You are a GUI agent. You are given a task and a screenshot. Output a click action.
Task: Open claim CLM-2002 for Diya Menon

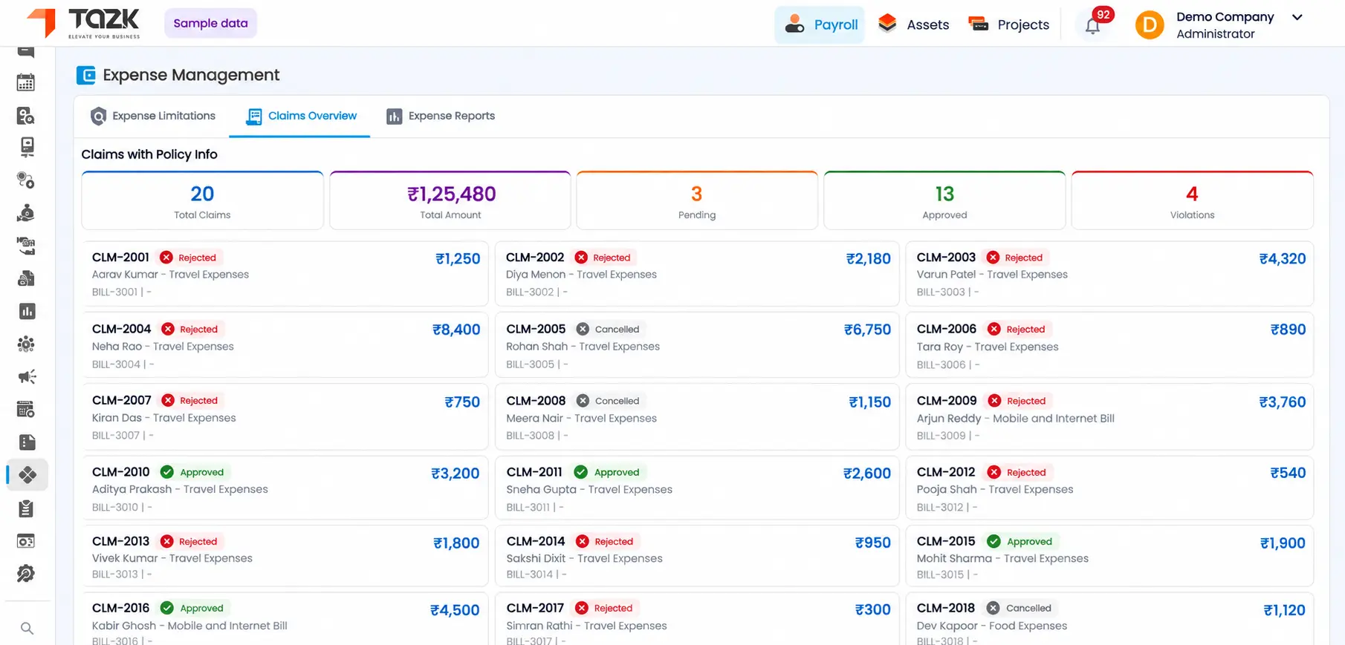697,274
